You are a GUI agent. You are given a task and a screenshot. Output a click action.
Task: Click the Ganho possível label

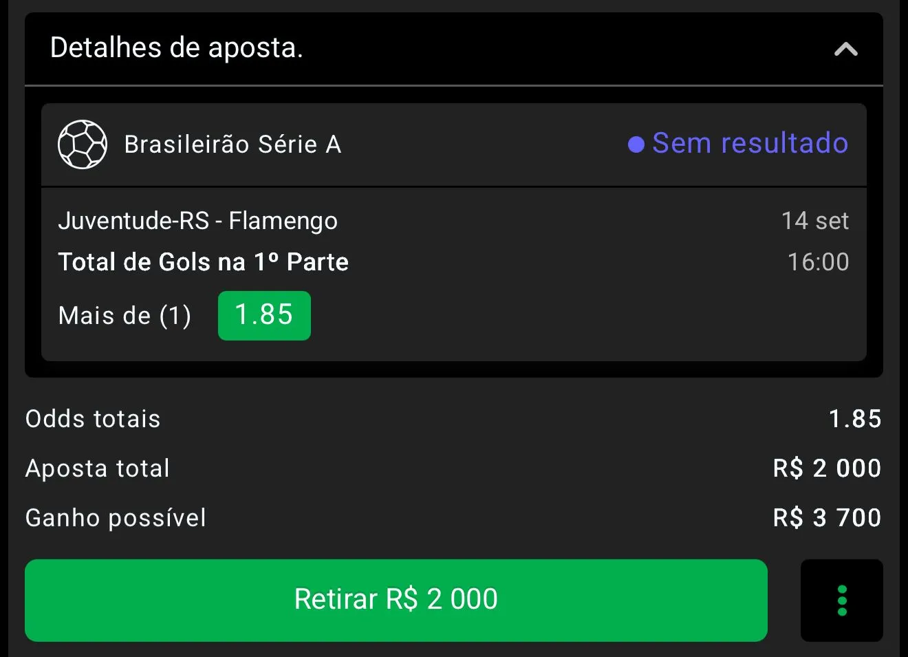click(x=116, y=518)
